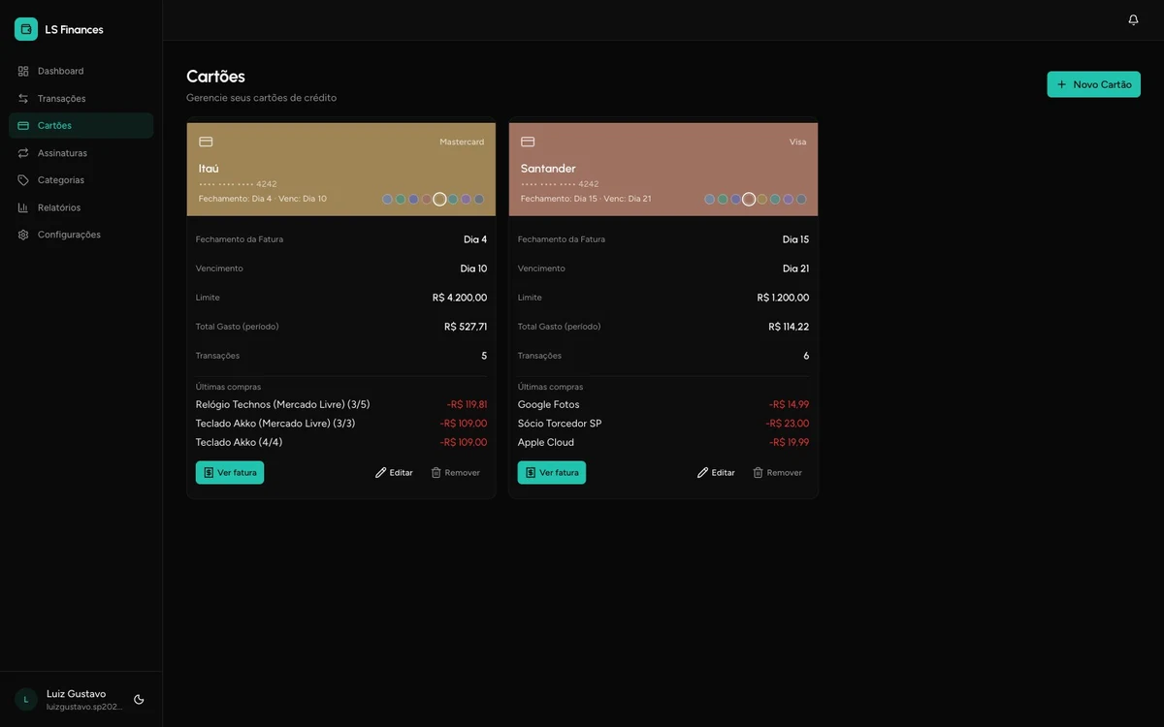Click the Visa label on Santander card
The width and height of the screenshot is (1164, 727).
(797, 142)
